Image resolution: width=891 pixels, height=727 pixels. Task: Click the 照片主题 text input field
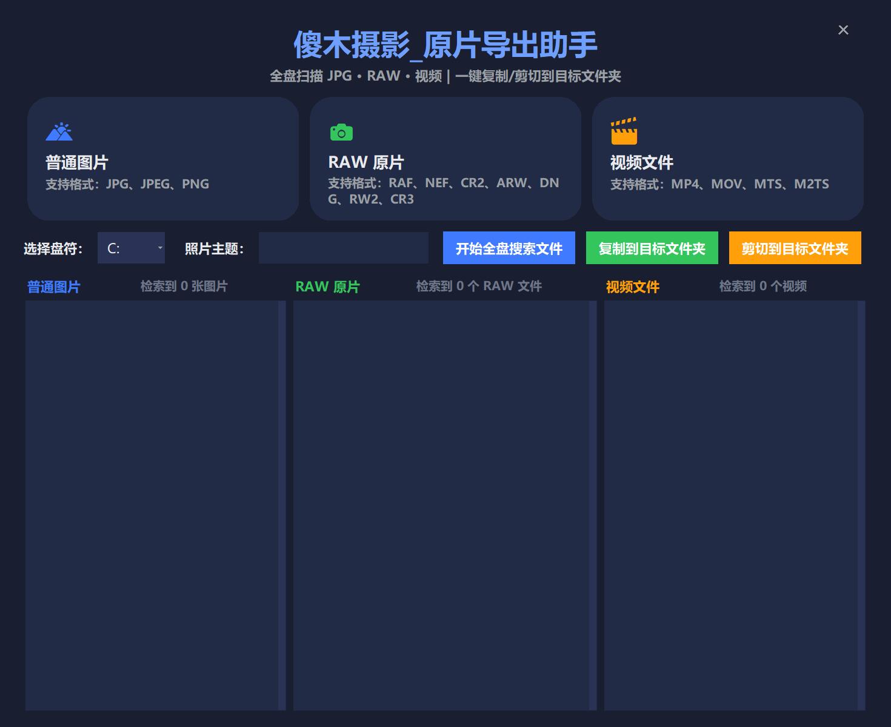coord(343,248)
